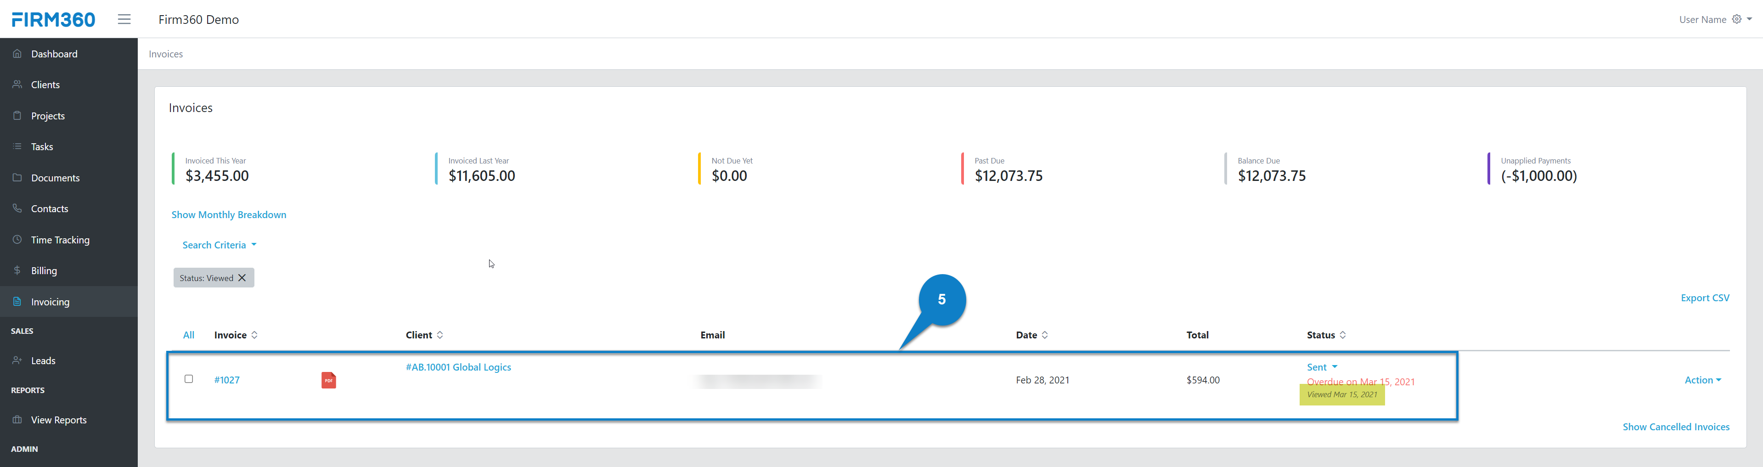This screenshot has height=467, width=1763.
Task: Open the Action dropdown for the invoice
Action: click(x=1702, y=380)
